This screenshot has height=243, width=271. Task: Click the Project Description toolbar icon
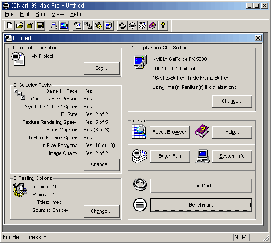pyautogui.click(x=78, y=26)
